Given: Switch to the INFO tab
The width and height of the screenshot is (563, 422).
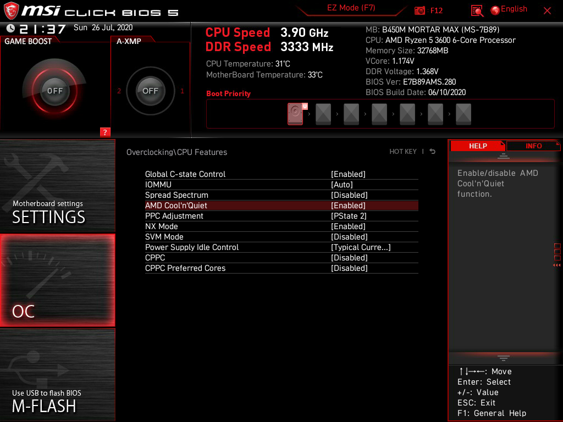Looking at the screenshot, I should pos(533,146).
